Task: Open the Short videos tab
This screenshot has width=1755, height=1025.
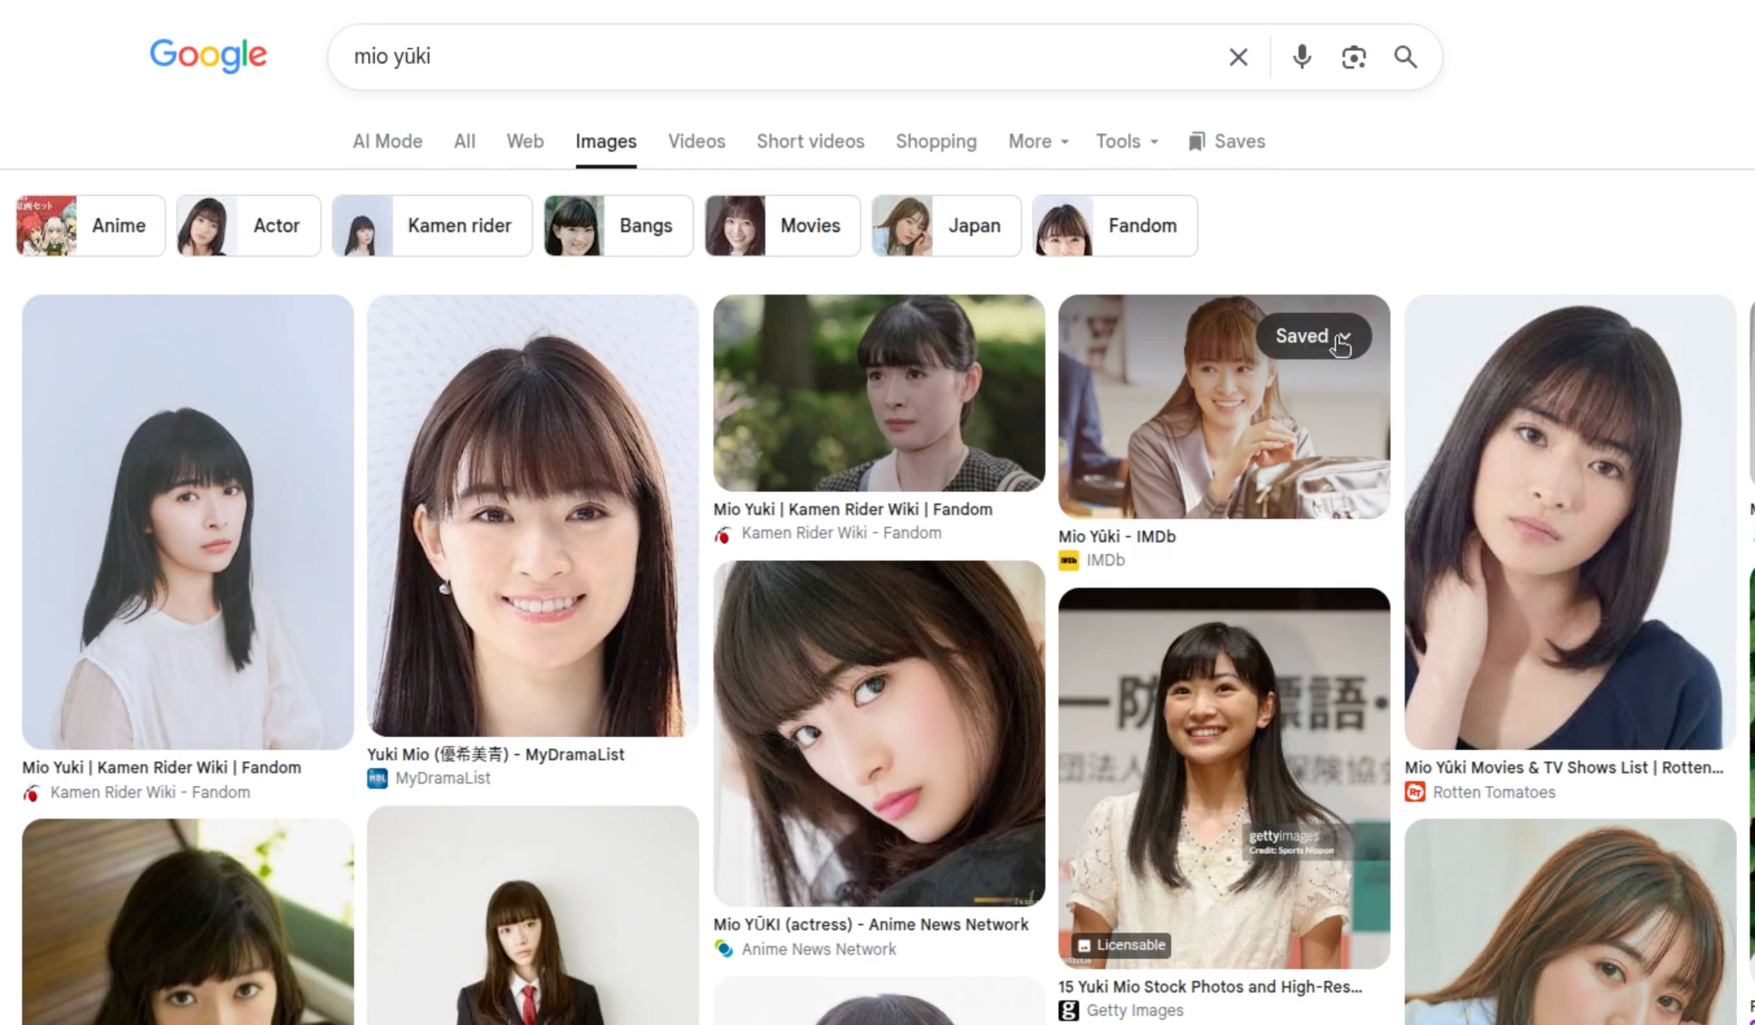Action: (811, 141)
